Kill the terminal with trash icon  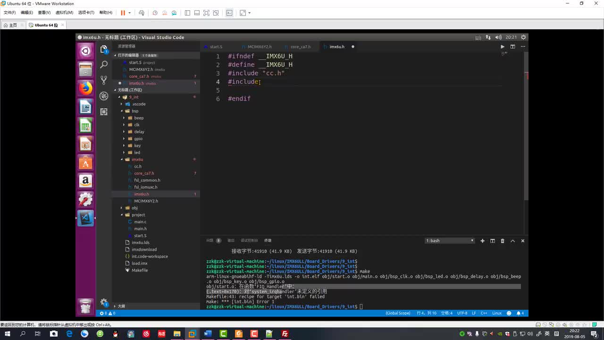pos(503,241)
